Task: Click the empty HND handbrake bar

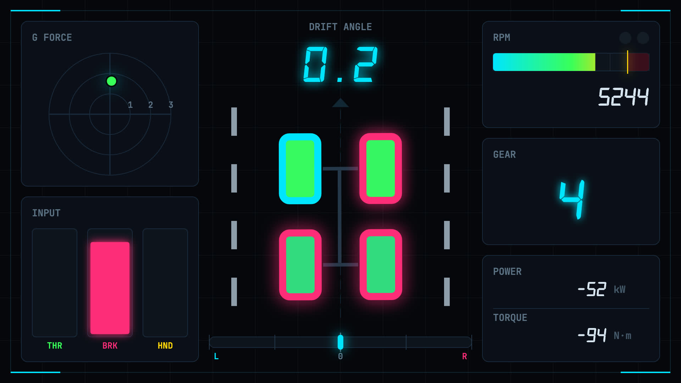Action: [165, 283]
